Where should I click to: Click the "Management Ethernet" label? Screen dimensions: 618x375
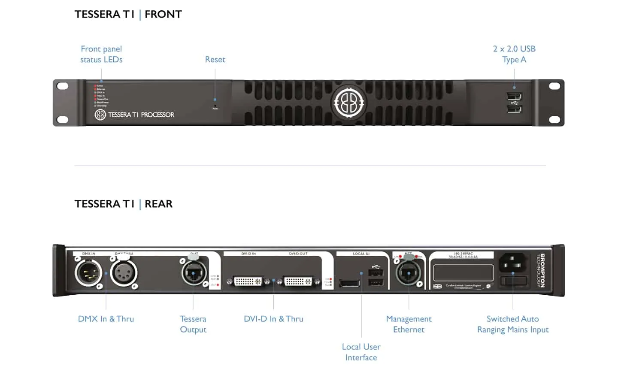point(409,324)
